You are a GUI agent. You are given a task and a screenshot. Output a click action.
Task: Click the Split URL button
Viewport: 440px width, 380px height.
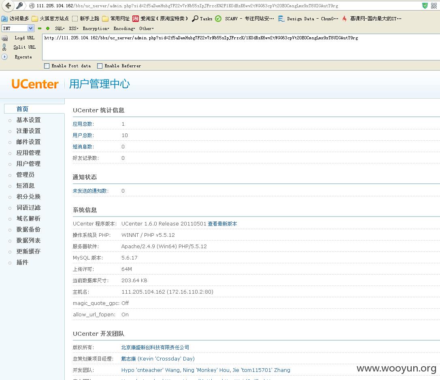pyautogui.click(x=24, y=47)
